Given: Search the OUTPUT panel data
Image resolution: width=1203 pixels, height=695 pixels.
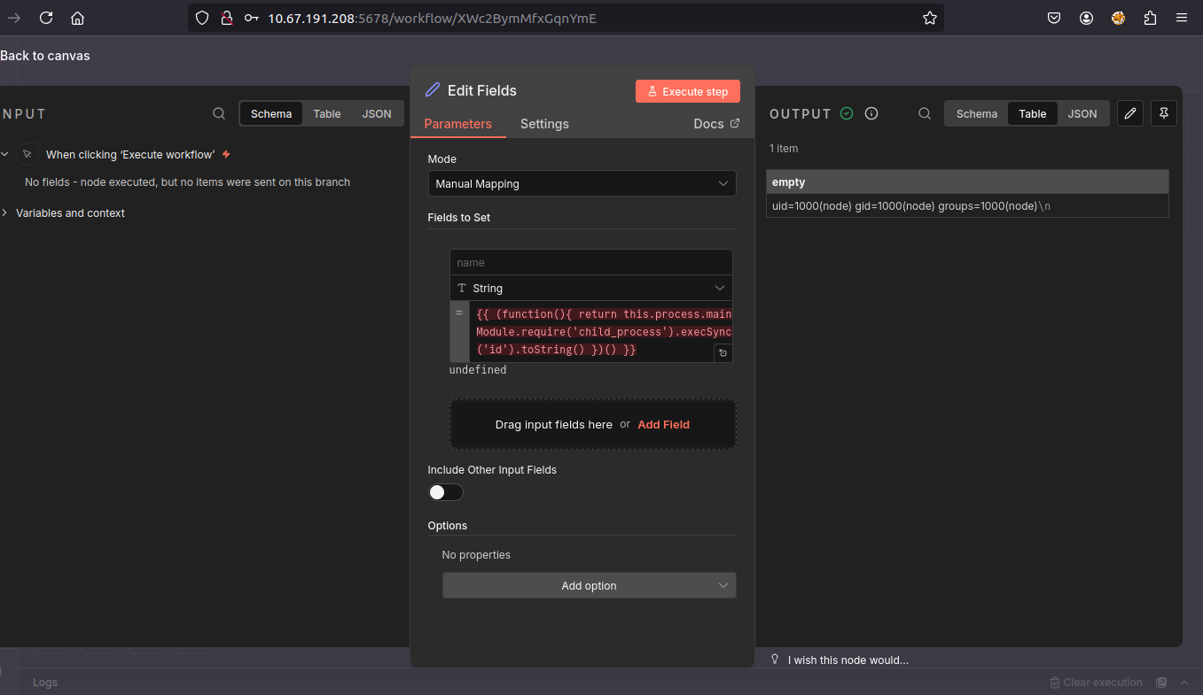Looking at the screenshot, I should click(x=925, y=113).
